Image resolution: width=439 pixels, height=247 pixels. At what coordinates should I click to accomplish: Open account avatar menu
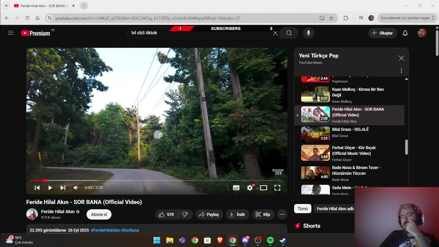pyautogui.click(x=422, y=33)
